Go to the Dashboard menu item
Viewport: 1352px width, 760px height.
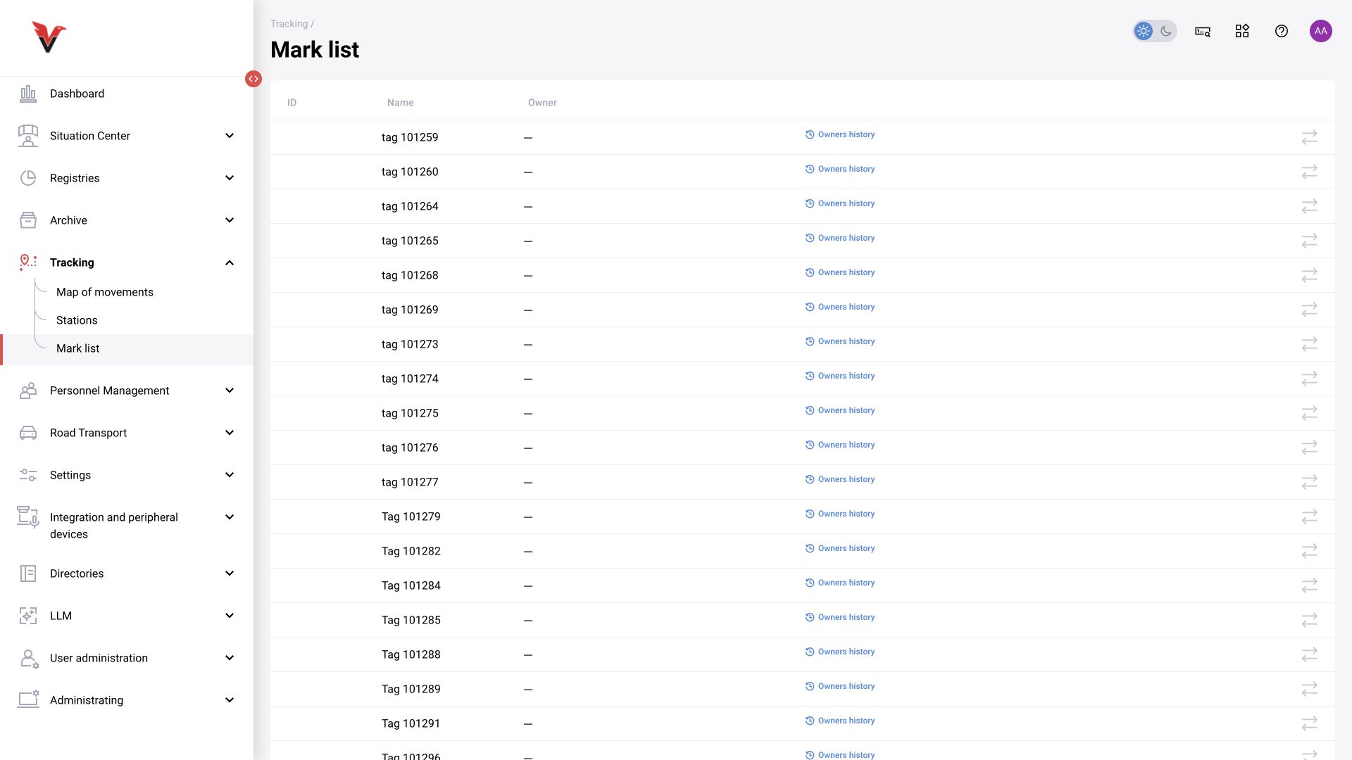(x=77, y=94)
